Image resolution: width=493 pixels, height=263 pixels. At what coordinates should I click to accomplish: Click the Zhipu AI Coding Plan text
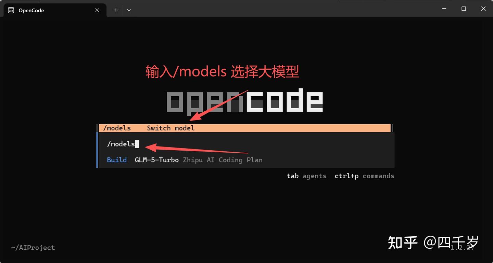[x=223, y=160]
